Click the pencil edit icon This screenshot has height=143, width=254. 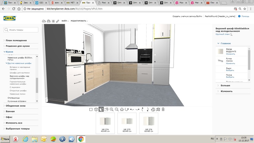click(58, 21)
